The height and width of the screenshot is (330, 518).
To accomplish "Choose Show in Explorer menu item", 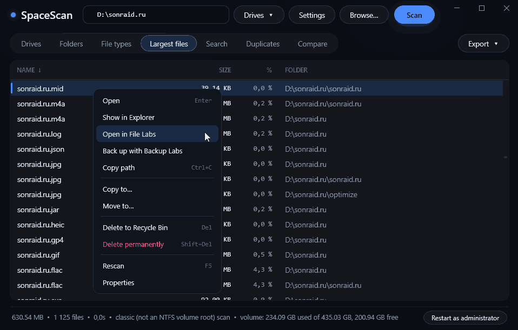I will pos(157,118).
